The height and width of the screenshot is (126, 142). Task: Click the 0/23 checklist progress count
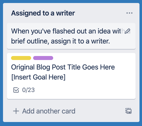28,90
